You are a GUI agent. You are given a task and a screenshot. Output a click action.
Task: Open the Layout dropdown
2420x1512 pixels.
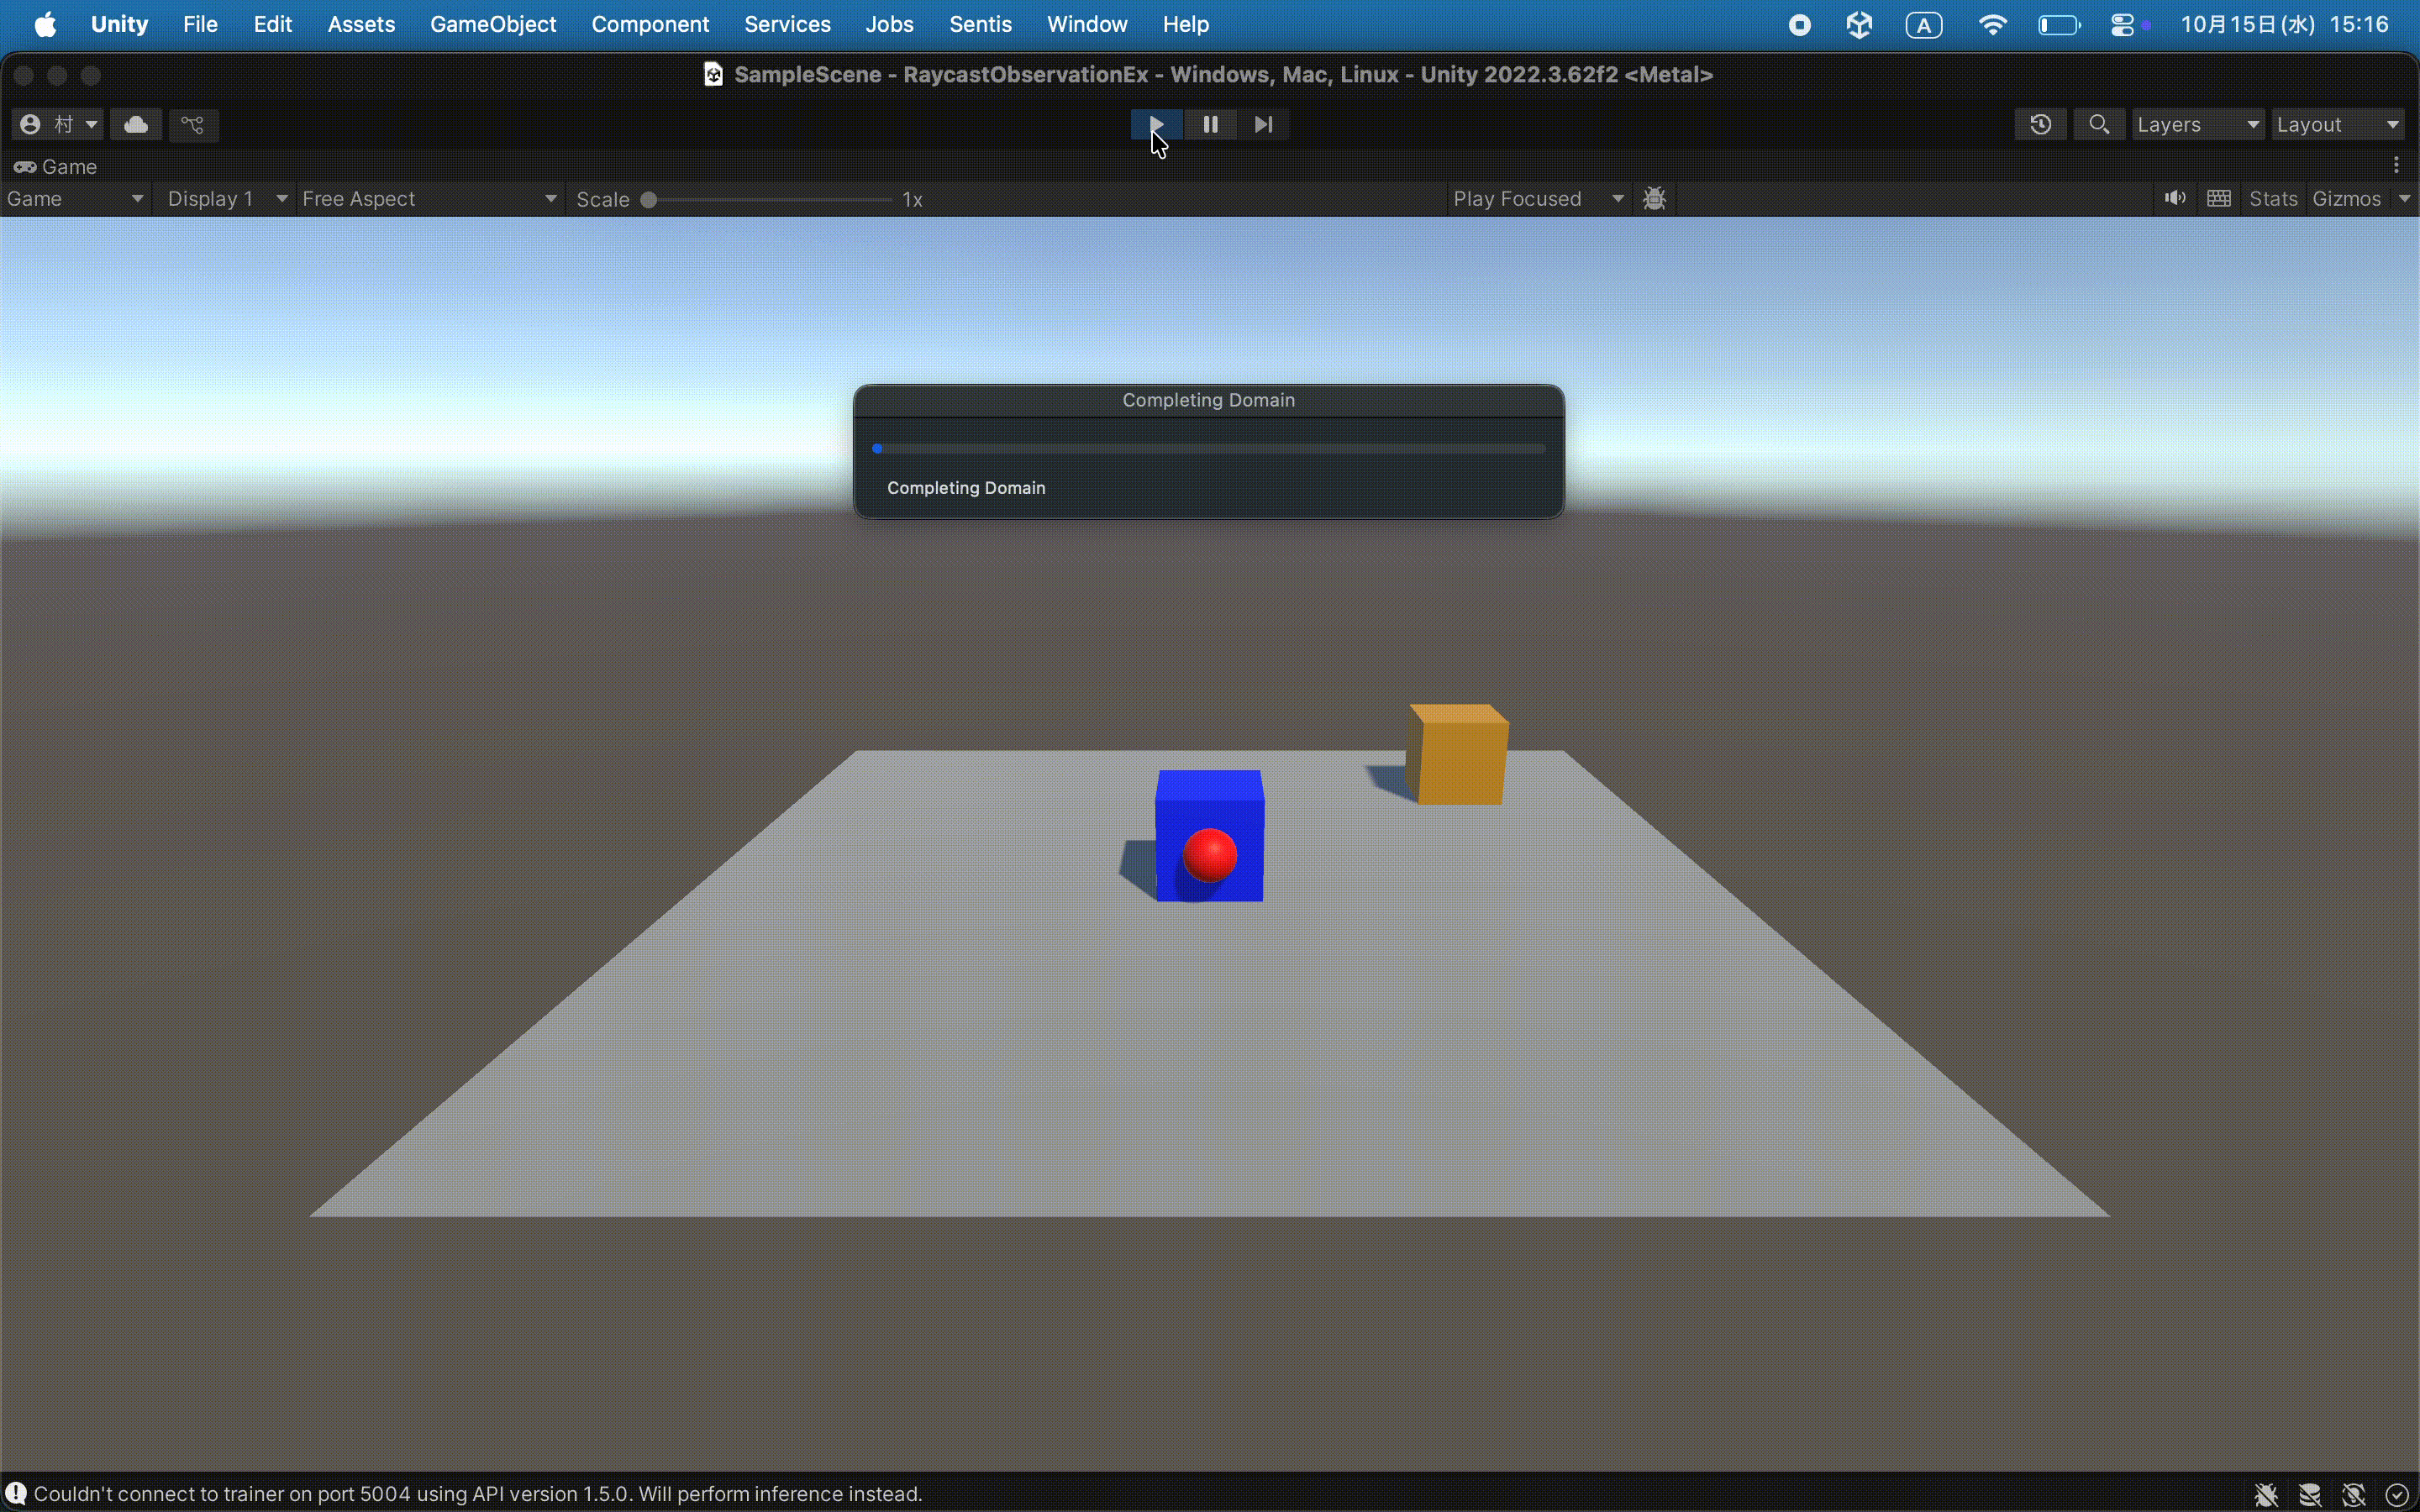click(2337, 124)
